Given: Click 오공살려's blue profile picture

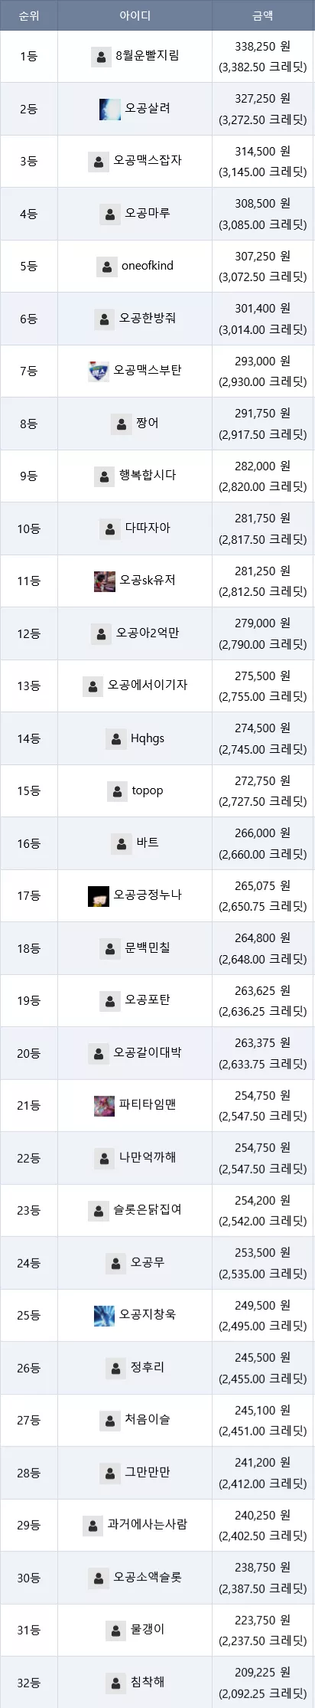Looking at the screenshot, I should tap(110, 109).
